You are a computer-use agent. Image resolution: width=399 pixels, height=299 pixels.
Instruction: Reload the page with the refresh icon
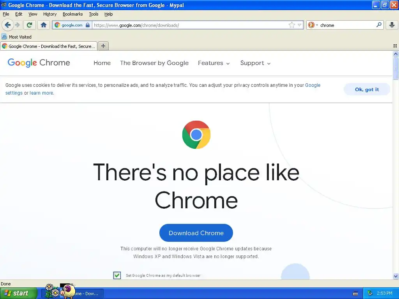[30, 25]
